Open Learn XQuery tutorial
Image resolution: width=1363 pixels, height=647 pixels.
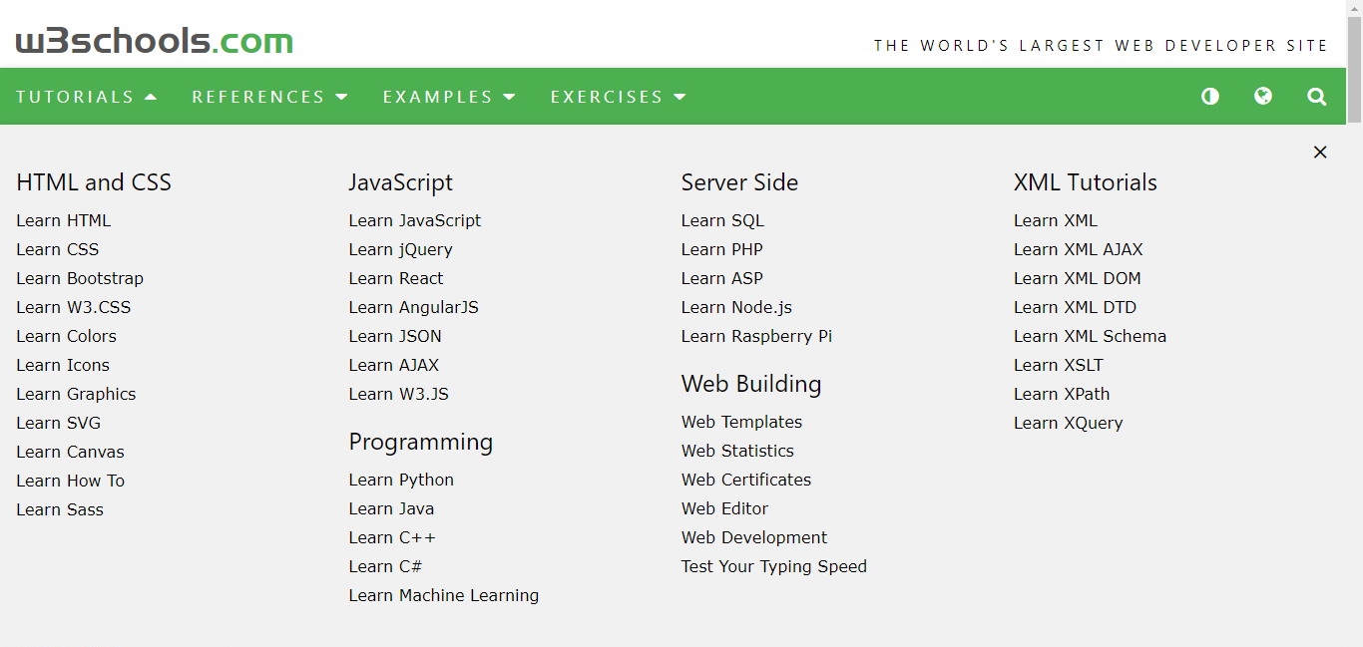pyautogui.click(x=1069, y=423)
